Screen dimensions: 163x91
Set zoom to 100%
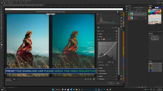[14, 79]
